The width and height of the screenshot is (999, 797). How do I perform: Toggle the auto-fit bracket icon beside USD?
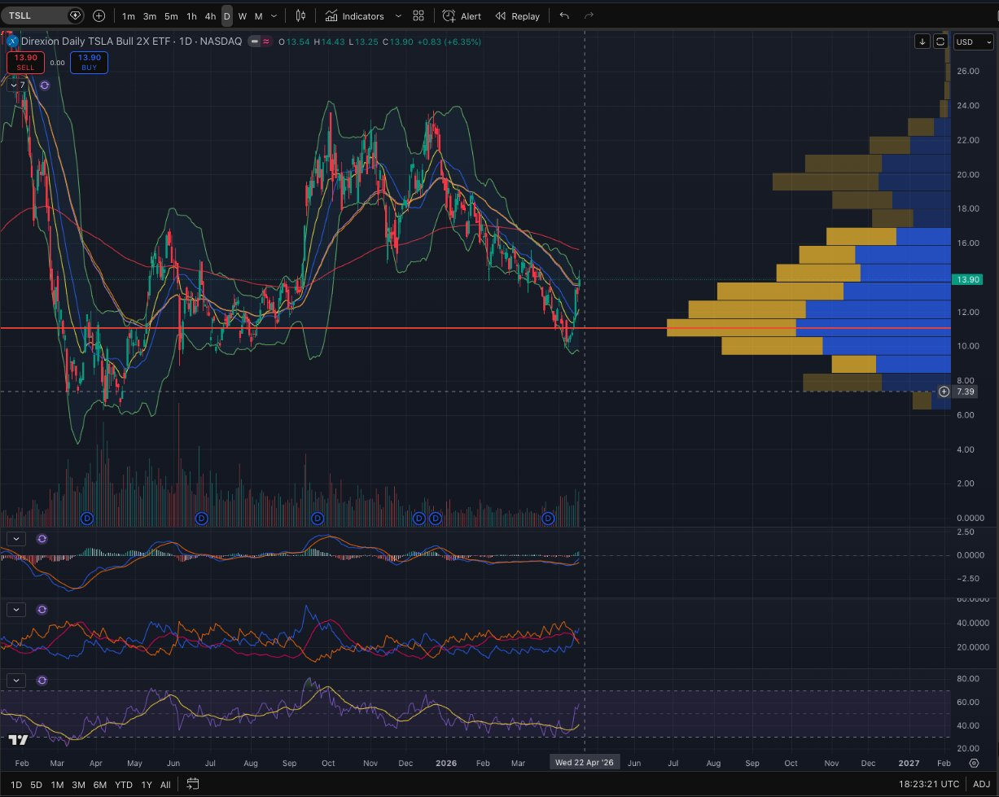[941, 42]
